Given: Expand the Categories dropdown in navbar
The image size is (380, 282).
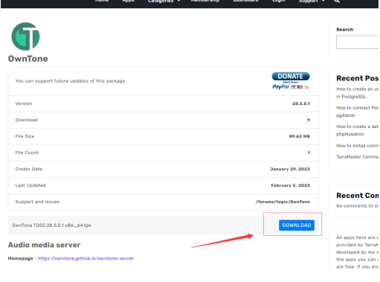Looking at the screenshot, I should tap(164, 1).
